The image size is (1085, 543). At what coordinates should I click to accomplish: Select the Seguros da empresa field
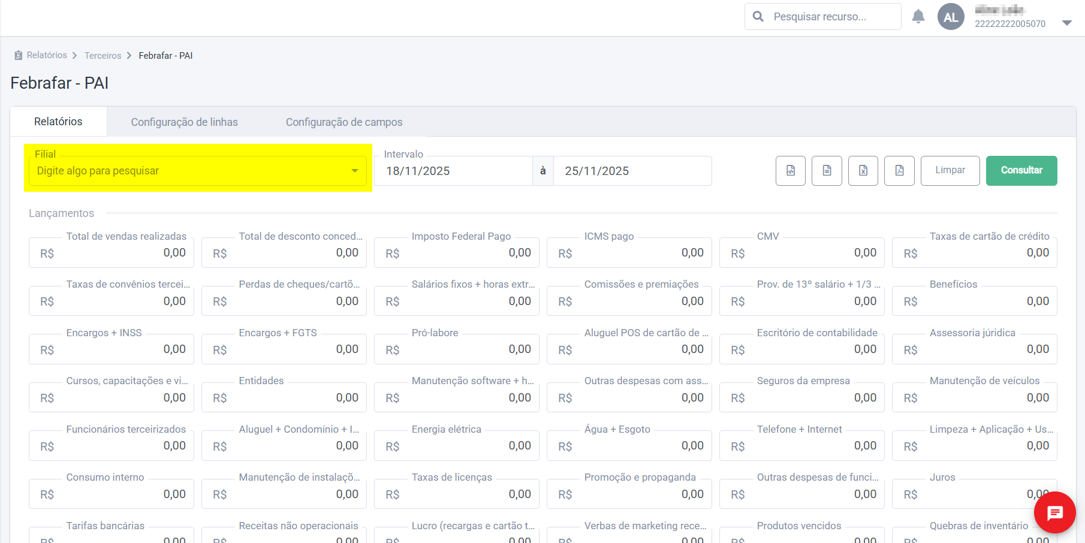click(x=802, y=397)
